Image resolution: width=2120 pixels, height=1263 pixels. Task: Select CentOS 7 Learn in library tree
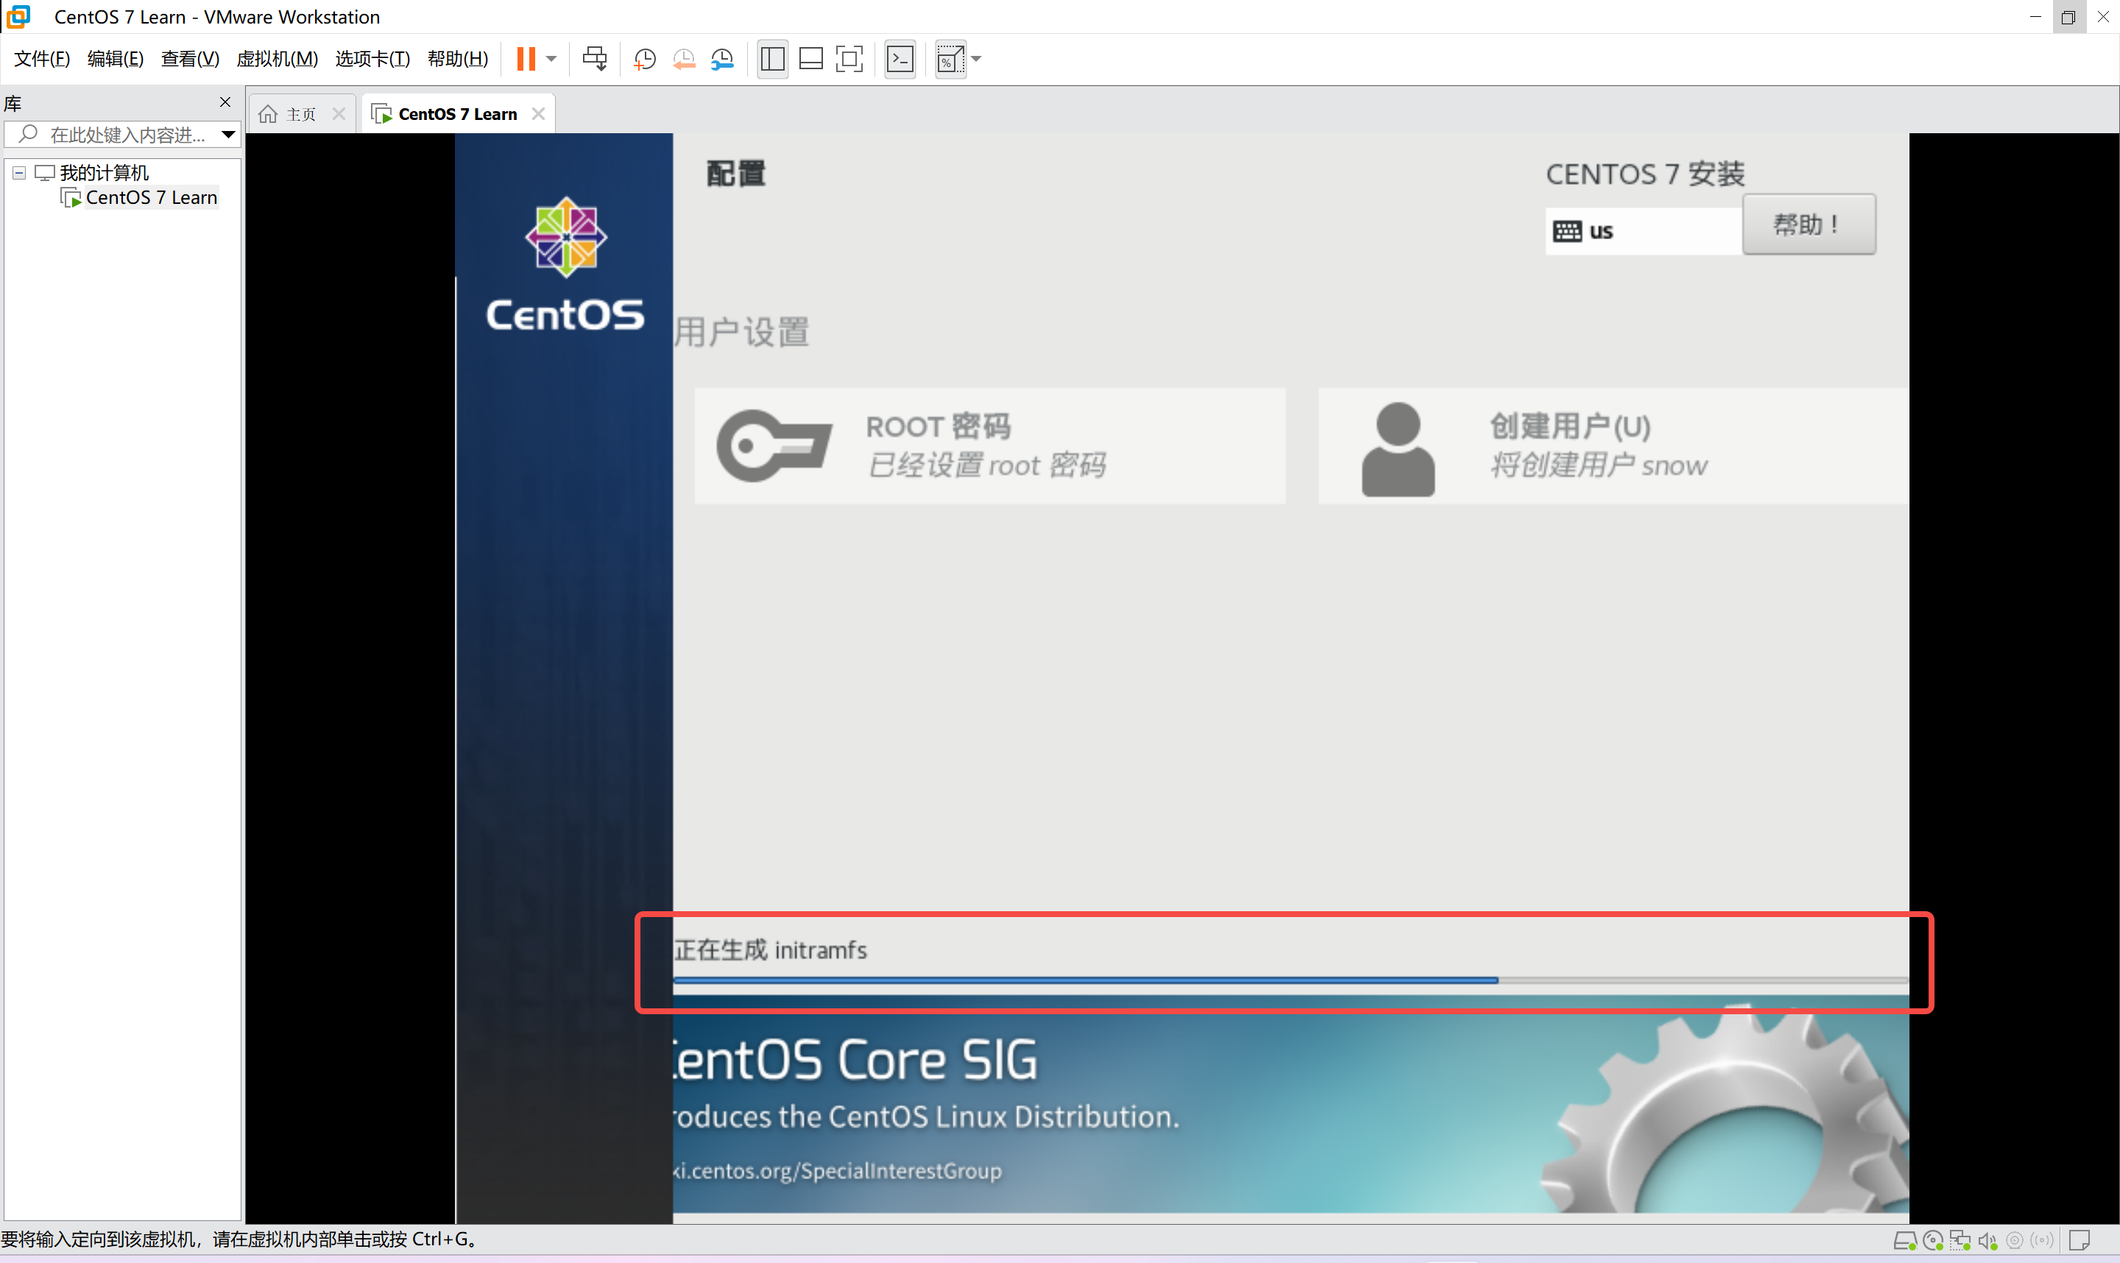152,197
